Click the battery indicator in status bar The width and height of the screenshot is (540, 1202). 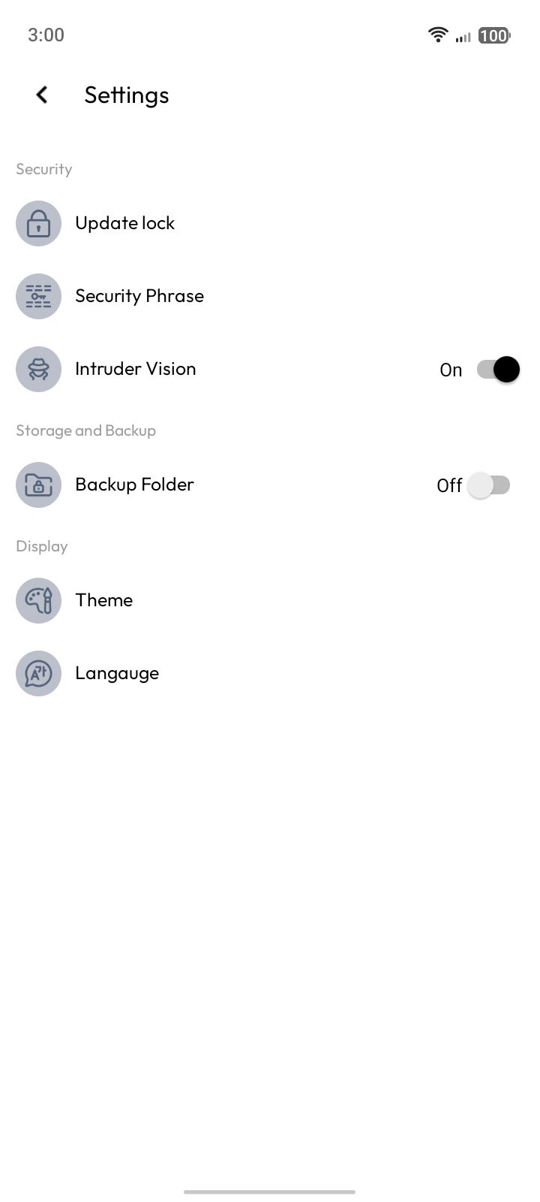click(x=493, y=35)
